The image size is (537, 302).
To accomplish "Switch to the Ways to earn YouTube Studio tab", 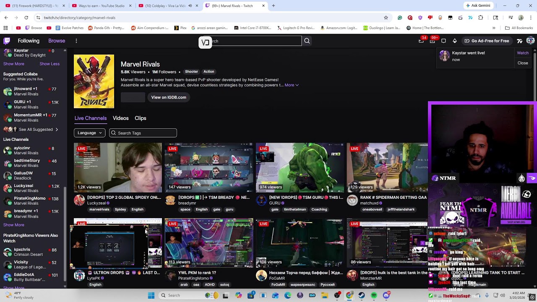I will point(102,6).
